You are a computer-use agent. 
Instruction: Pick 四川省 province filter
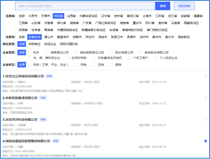[150, 23]
